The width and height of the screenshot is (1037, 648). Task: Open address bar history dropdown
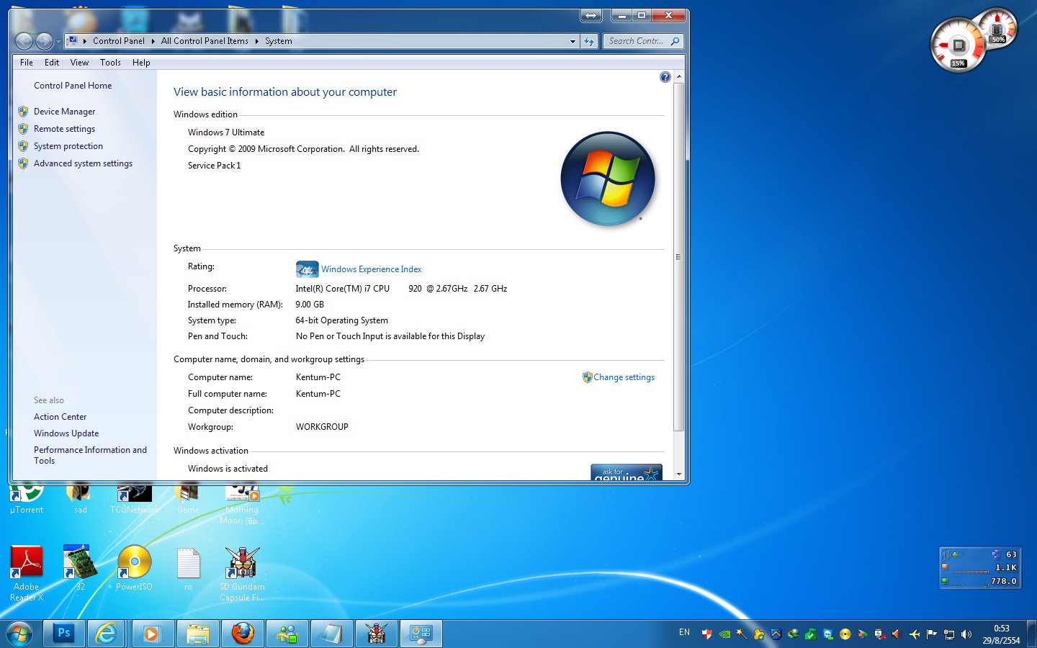(573, 41)
